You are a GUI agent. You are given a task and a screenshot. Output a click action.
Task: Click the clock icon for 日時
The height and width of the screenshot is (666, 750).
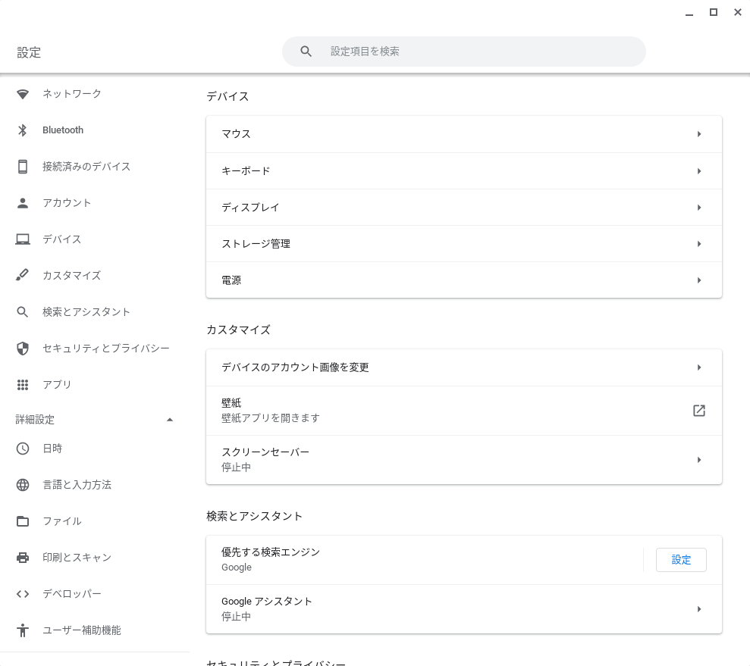click(23, 449)
